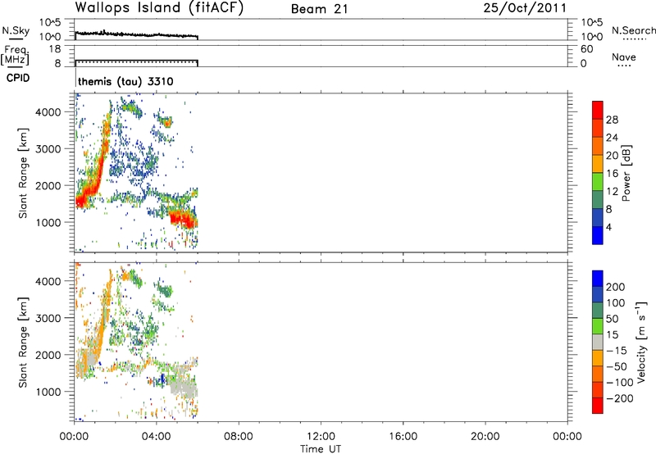
Task: Select the "3000" tick in the velocity panel
Action: (48, 318)
